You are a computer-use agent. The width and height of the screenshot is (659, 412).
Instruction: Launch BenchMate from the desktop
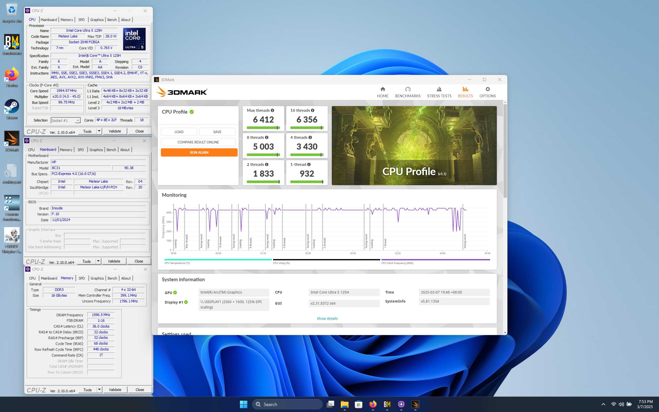point(12,45)
